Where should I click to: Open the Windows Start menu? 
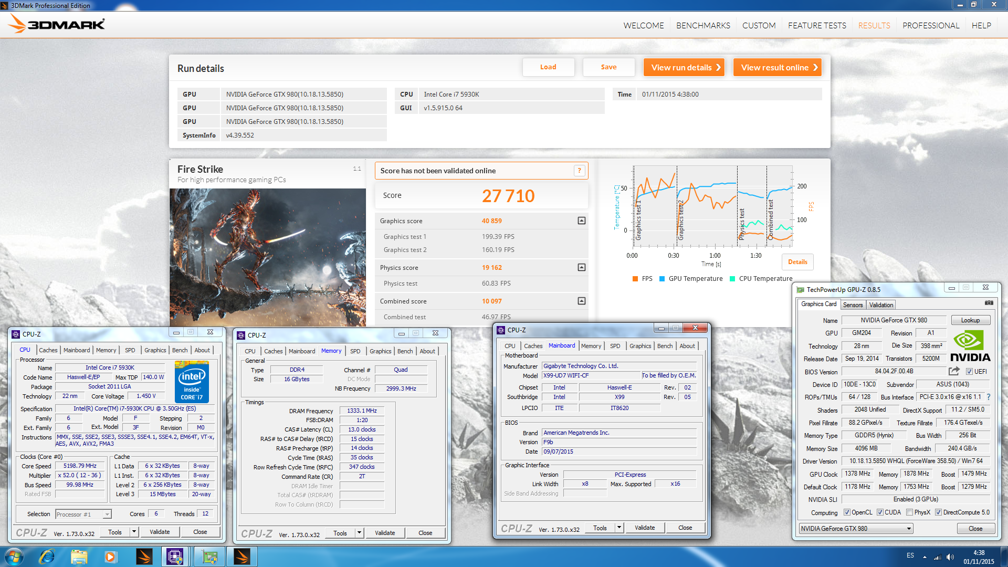tap(14, 556)
